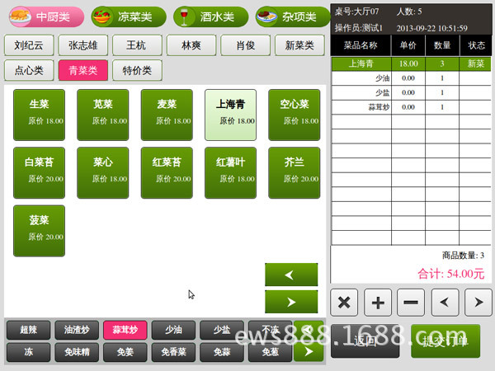This screenshot has height=371, width=495.
Task: Open the 刘纪云 chef tab
Action: [29, 45]
